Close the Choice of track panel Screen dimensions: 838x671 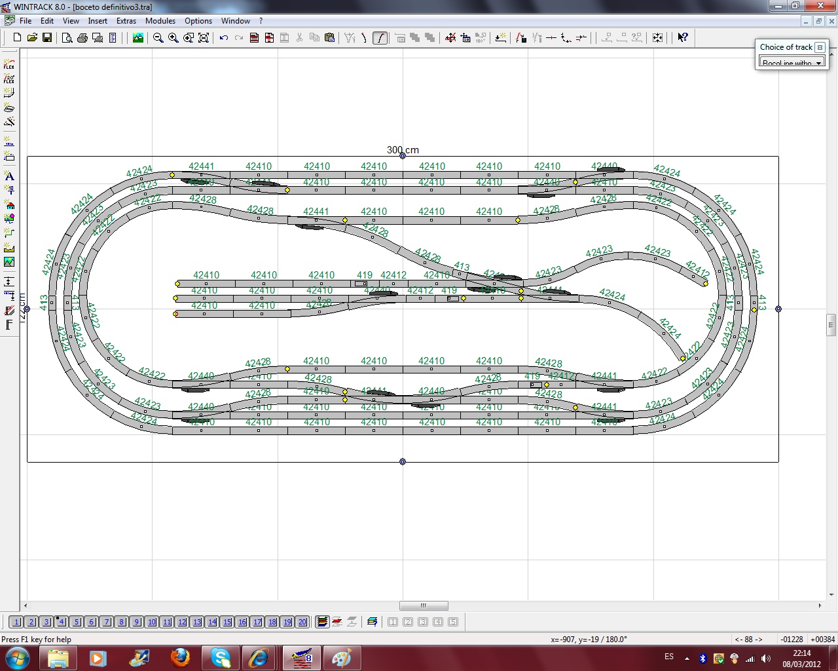coord(820,48)
